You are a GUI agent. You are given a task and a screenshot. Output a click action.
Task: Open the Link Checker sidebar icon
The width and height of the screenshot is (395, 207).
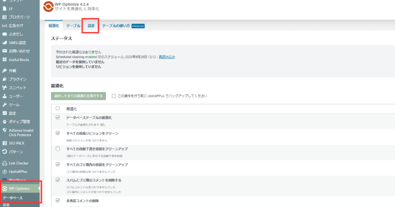click(x=5, y=163)
